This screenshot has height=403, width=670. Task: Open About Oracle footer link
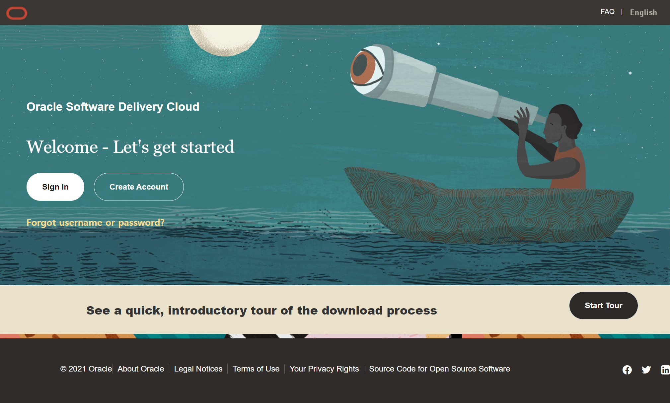(x=141, y=369)
